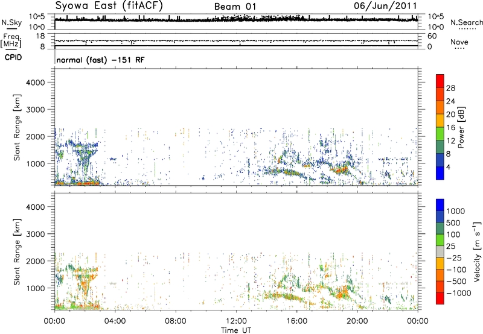Click the 'CPID' label
The height and width of the screenshot is (334, 483).
13,57
